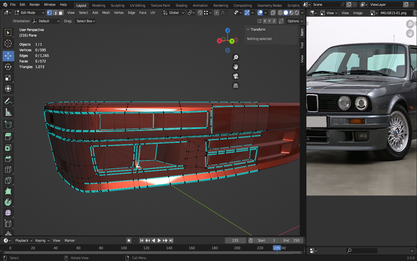The image size is (417, 261).
Task: Choose the Scale tool
Action: tap(8, 78)
